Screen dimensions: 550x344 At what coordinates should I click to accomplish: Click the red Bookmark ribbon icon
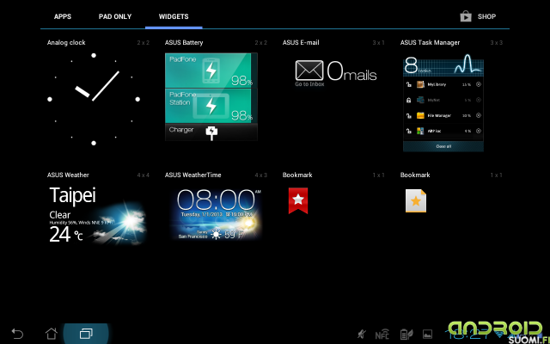click(x=298, y=200)
